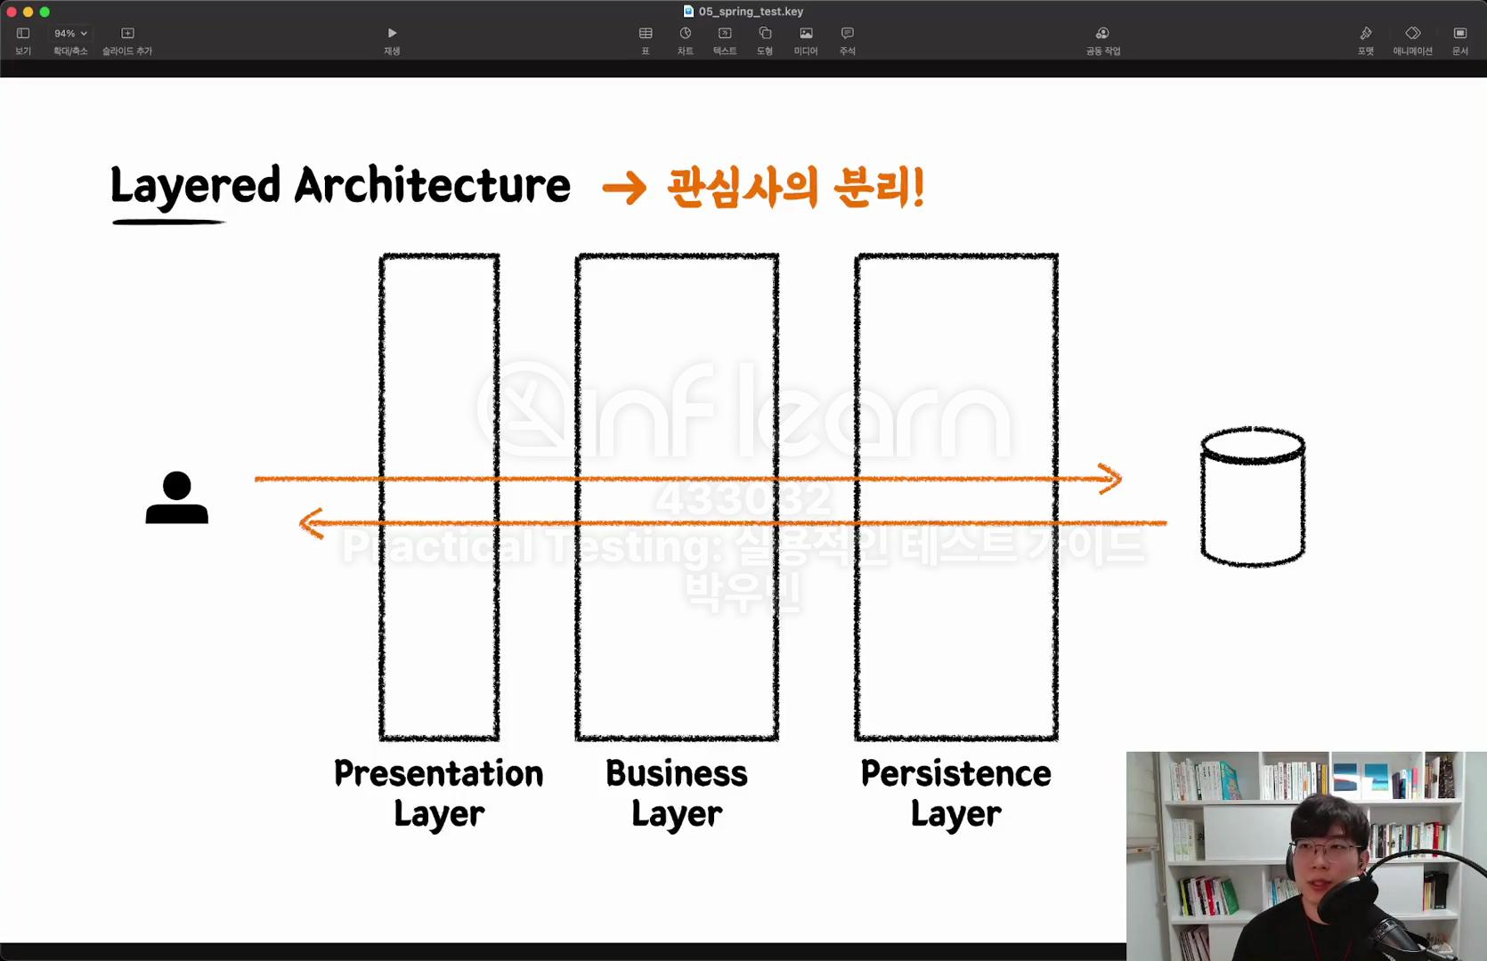Select the database cylinder shape
Image resolution: width=1487 pixels, height=961 pixels.
tap(1253, 497)
